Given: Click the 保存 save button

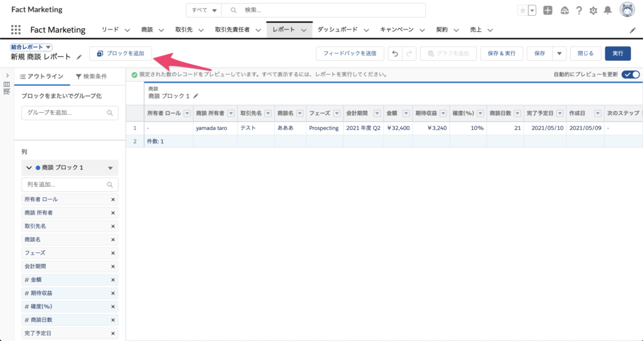Looking at the screenshot, I should tap(539, 54).
